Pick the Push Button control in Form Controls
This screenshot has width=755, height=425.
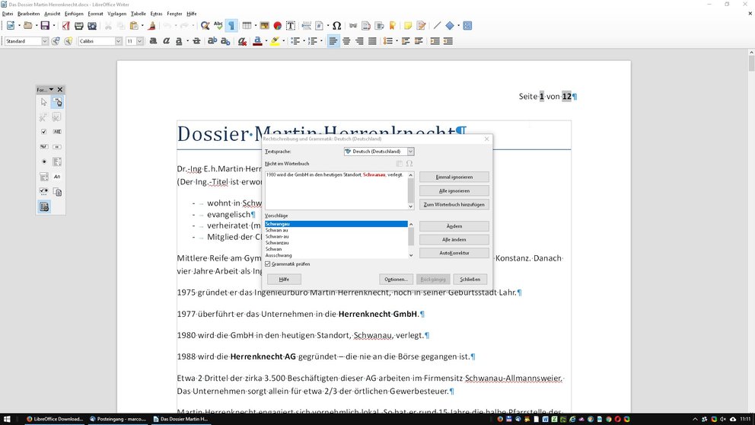57,146
